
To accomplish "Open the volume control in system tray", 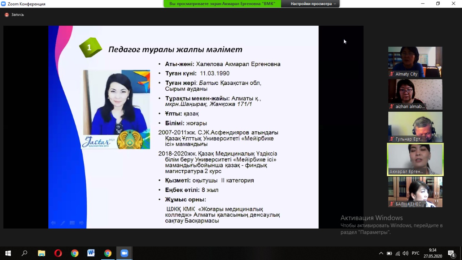I will click(x=405, y=253).
